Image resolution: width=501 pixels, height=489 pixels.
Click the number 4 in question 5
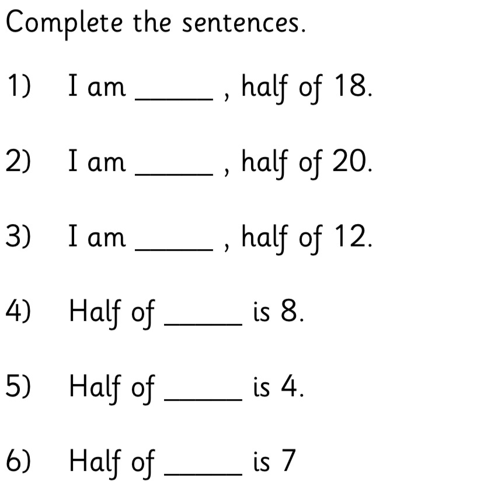290,386
